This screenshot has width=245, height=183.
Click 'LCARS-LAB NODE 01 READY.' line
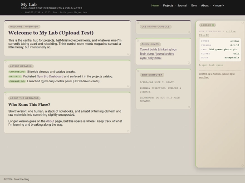(x=157, y=82)
